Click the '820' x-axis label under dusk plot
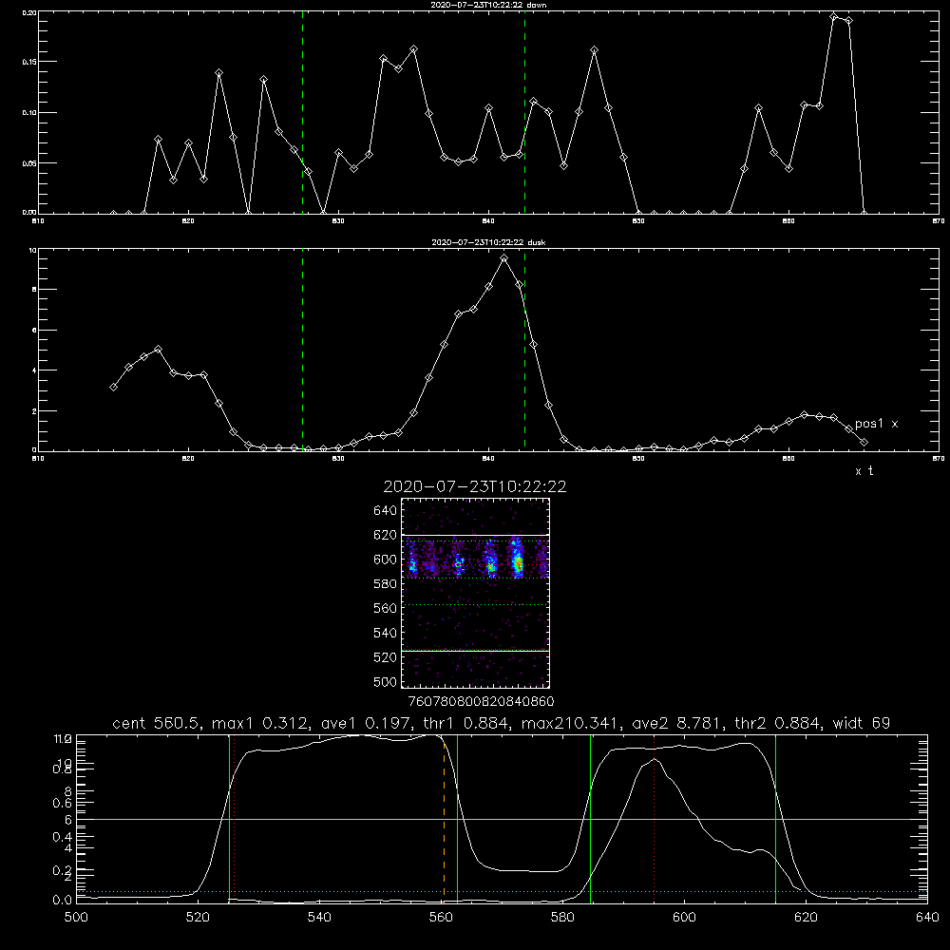 click(188, 459)
